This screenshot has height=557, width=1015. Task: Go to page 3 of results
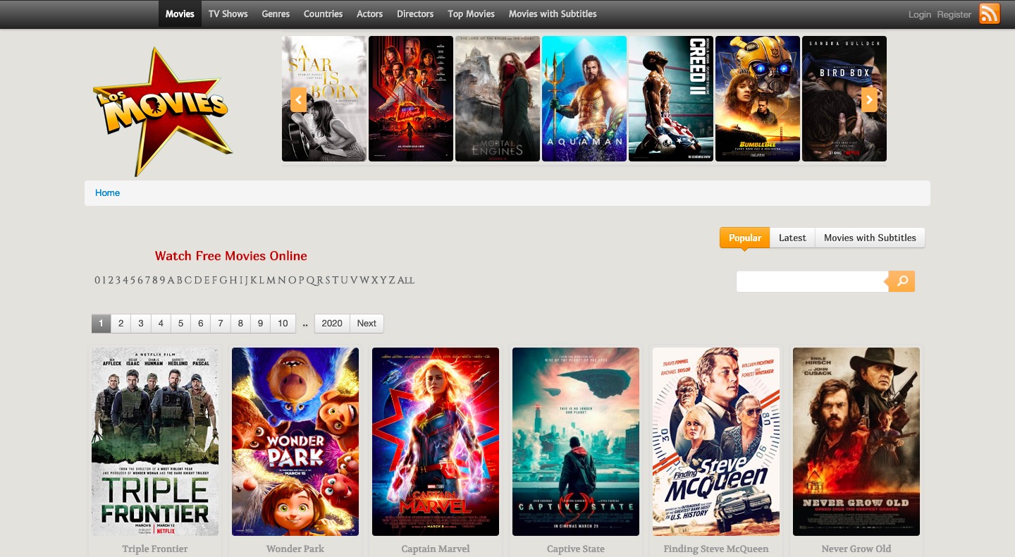pyautogui.click(x=141, y=323)
